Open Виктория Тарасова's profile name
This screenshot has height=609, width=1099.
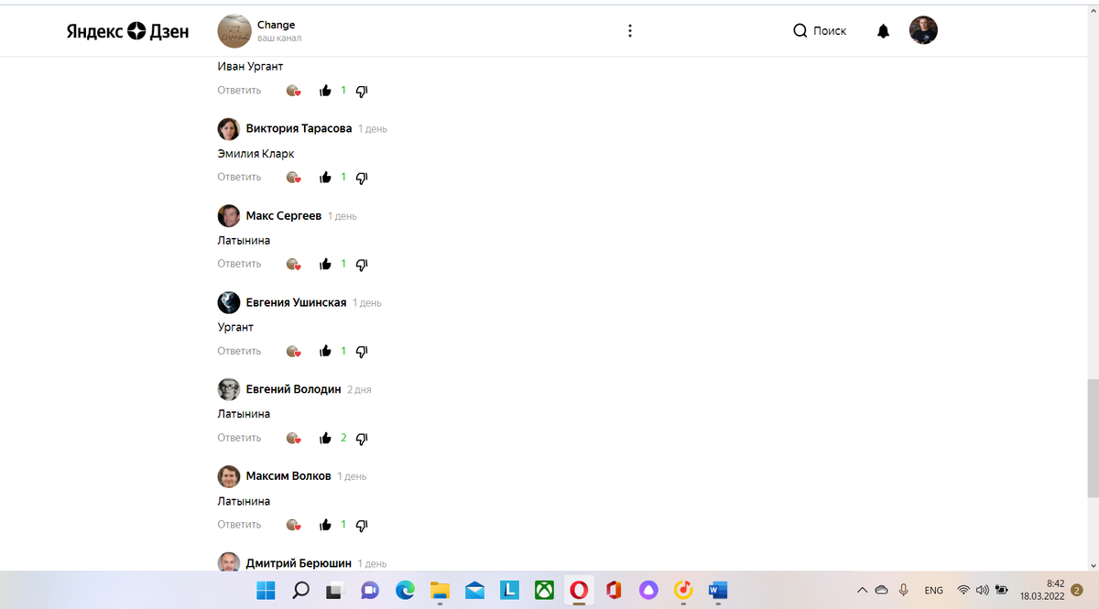click(299, 129)
